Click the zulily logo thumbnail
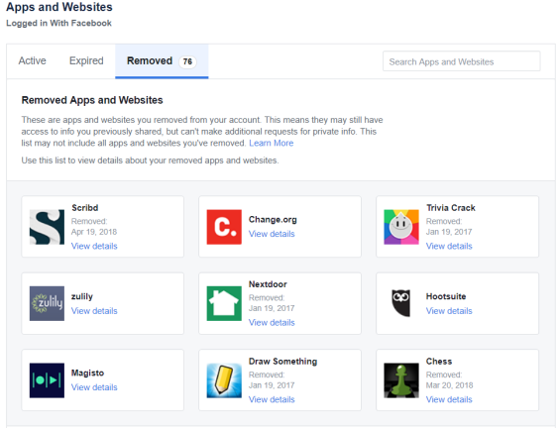Viewport: 559px width, 428px height. [47, 303]
